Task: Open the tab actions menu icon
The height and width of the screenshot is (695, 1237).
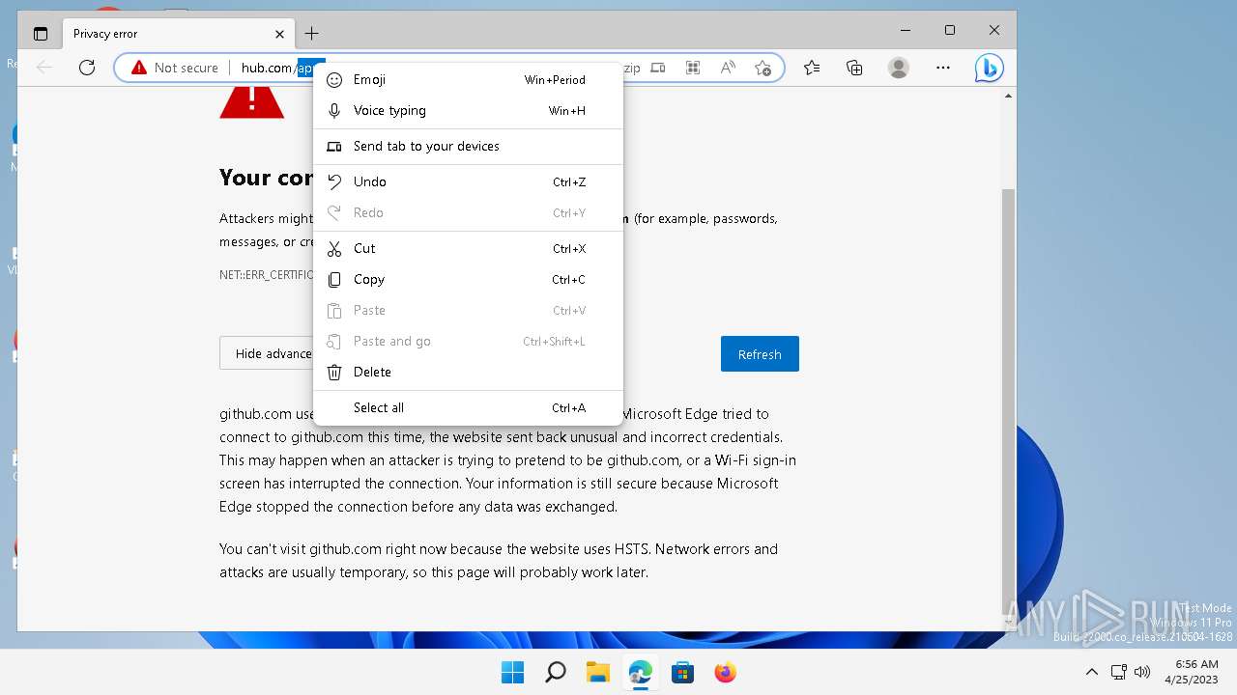Action: pos(41,34)
